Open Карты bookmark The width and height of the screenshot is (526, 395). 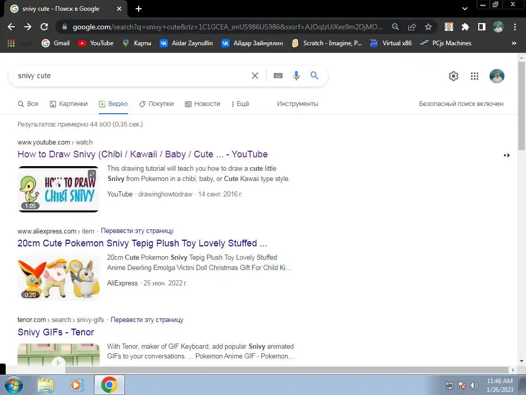(137, 43)
